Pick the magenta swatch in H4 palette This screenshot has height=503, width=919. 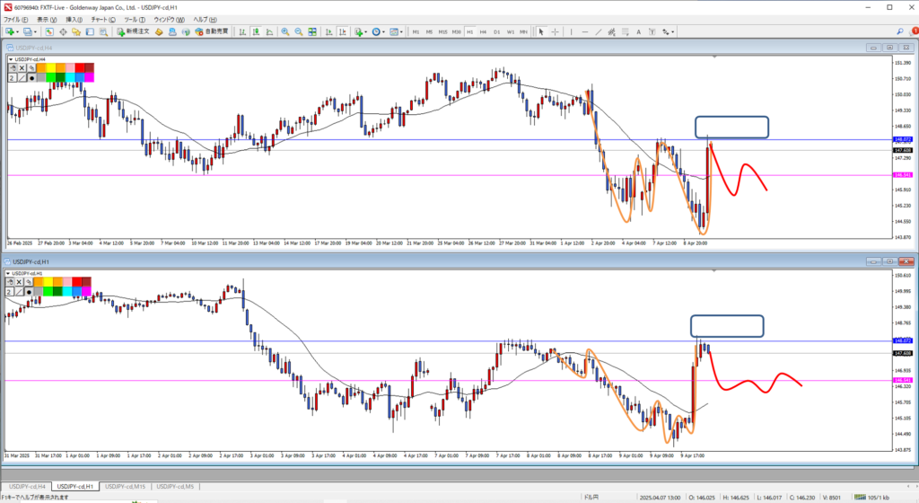coord(89,77)
